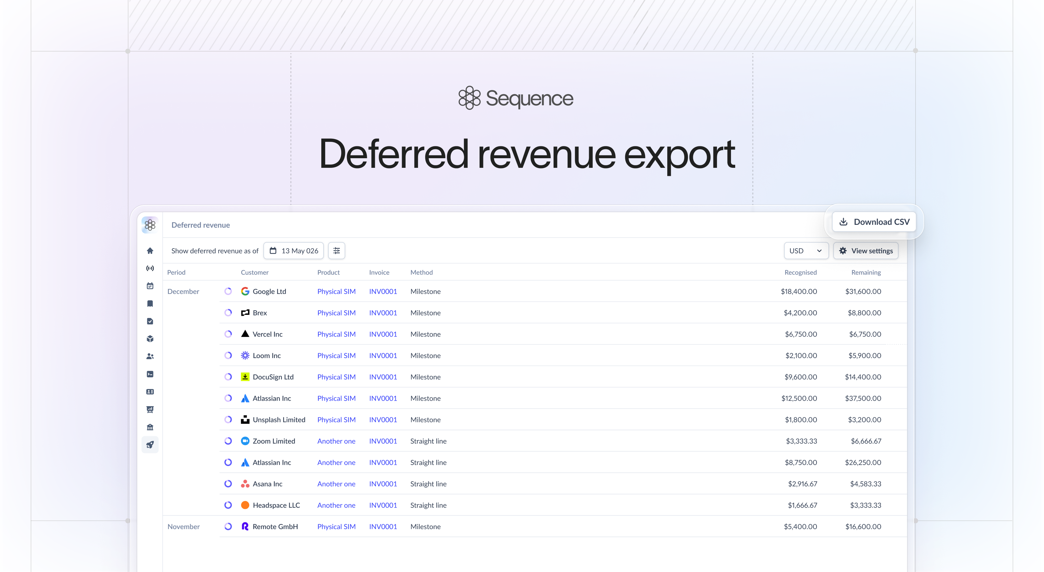The height and width of the screenshot is (572, 1044).
Task: Click Loom Inc customer name
Action: [267, 355]
